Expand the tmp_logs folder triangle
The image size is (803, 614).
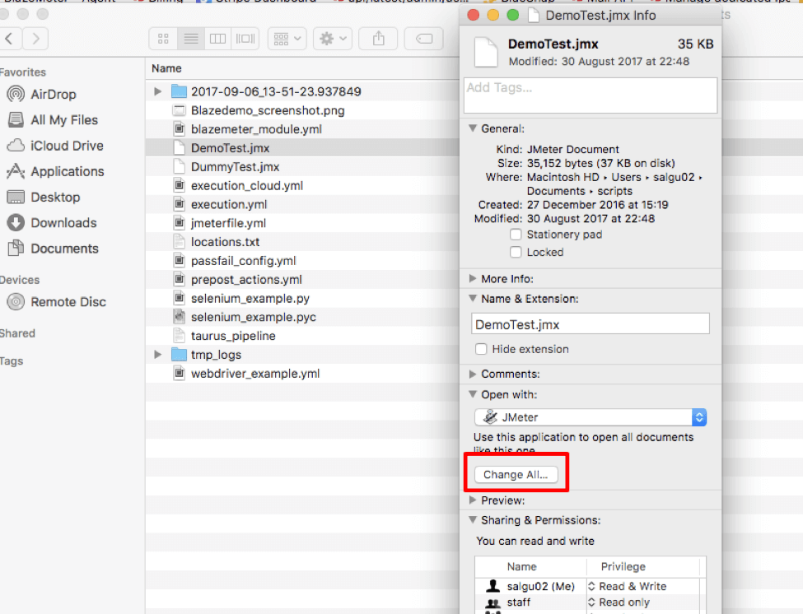158,355
